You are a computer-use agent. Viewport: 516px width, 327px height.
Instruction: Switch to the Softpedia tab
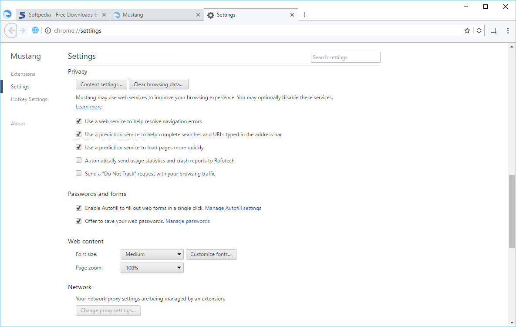[63, 15]
